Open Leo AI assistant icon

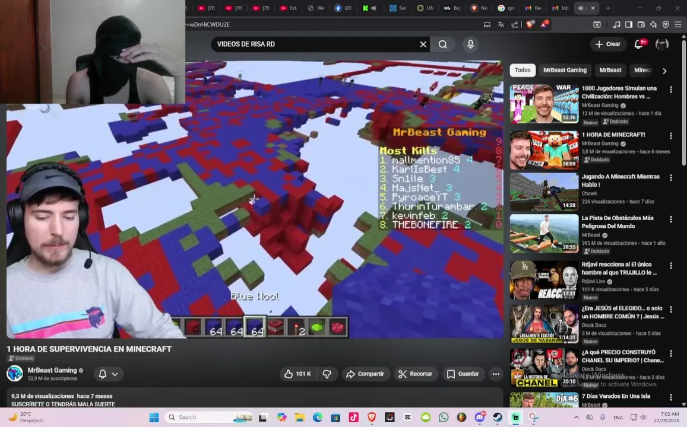[653, 24]
